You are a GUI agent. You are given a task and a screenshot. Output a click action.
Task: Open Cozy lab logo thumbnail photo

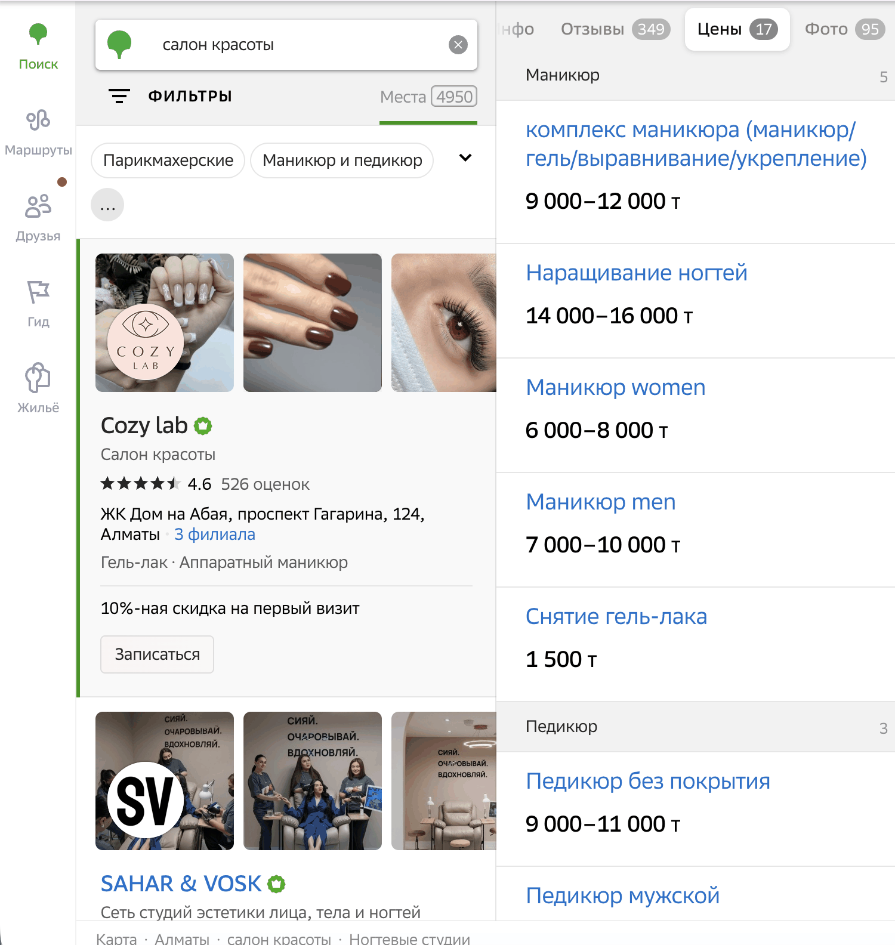pyautogui.click(x=165, y=323)
